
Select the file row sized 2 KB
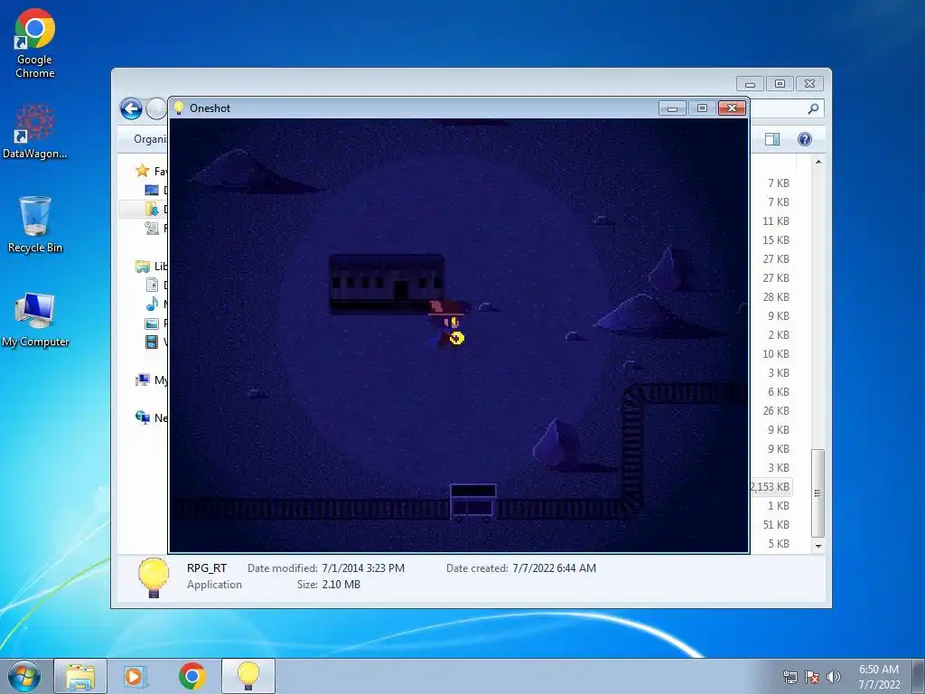(778, 335)
